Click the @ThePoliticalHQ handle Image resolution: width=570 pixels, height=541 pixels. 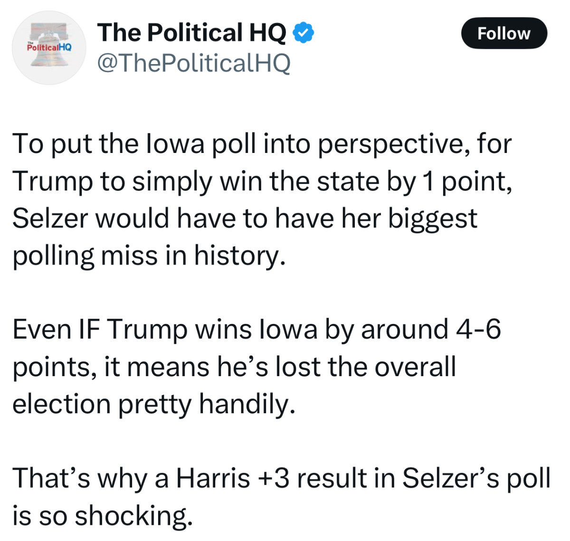point(194,63)
